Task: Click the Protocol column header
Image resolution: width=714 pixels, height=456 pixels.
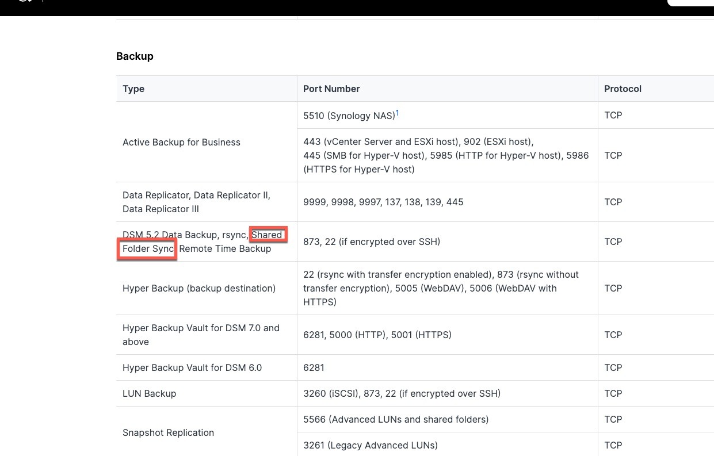Action: (x=623, y=89)
